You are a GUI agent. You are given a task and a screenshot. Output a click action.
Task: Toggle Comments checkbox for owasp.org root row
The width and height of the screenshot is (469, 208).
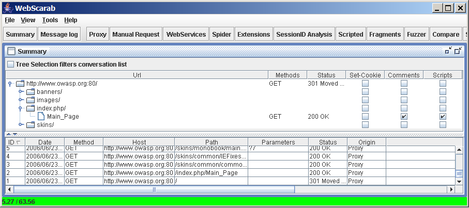[x=404, y=84]
